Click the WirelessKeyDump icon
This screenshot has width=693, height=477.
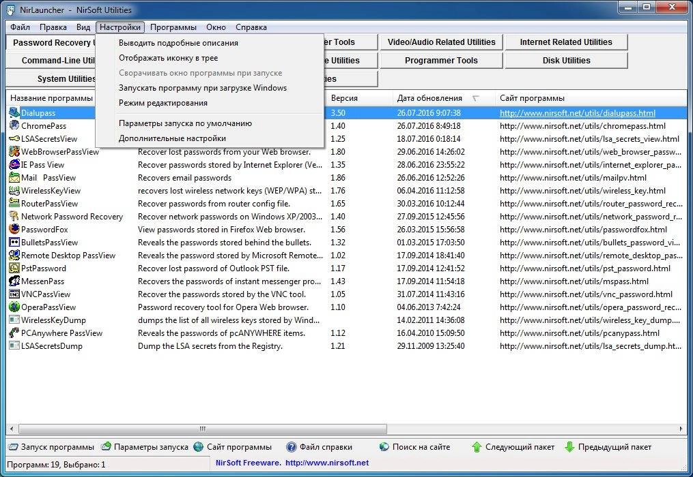click(14, 320)
